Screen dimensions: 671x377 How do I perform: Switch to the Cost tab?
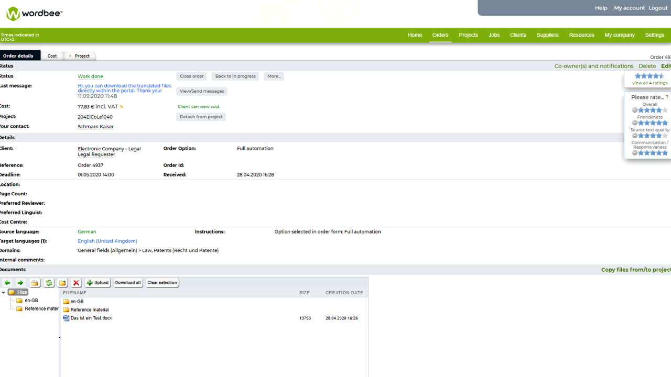(x=52, y=56)
